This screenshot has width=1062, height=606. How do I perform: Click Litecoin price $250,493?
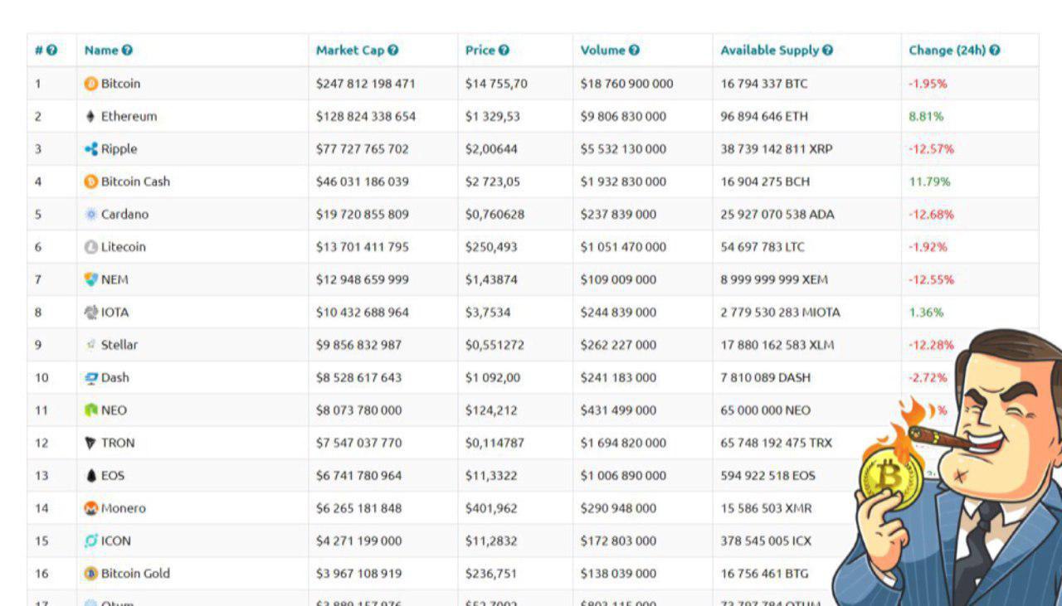[x=492, y=247]
